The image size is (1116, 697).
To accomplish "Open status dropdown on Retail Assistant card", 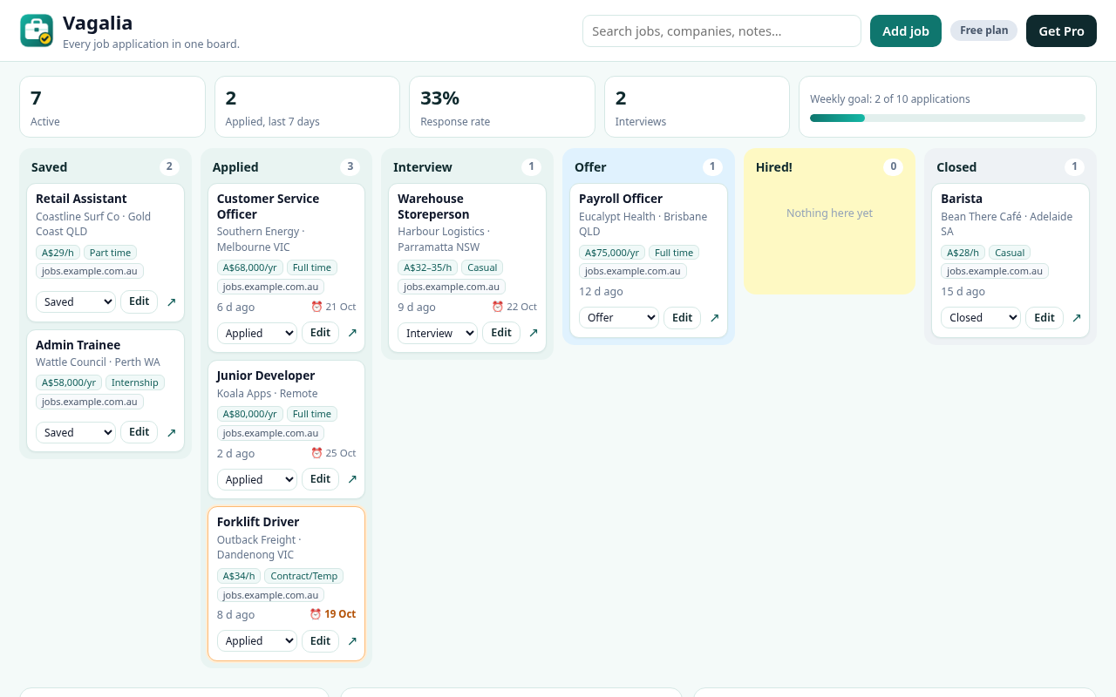I will point(76,301).
